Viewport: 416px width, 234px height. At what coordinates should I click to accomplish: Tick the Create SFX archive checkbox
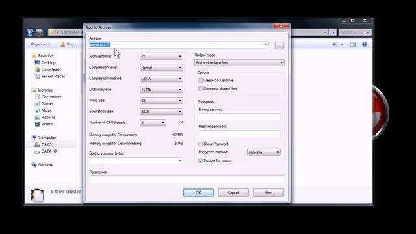click(x=201, y=80)
